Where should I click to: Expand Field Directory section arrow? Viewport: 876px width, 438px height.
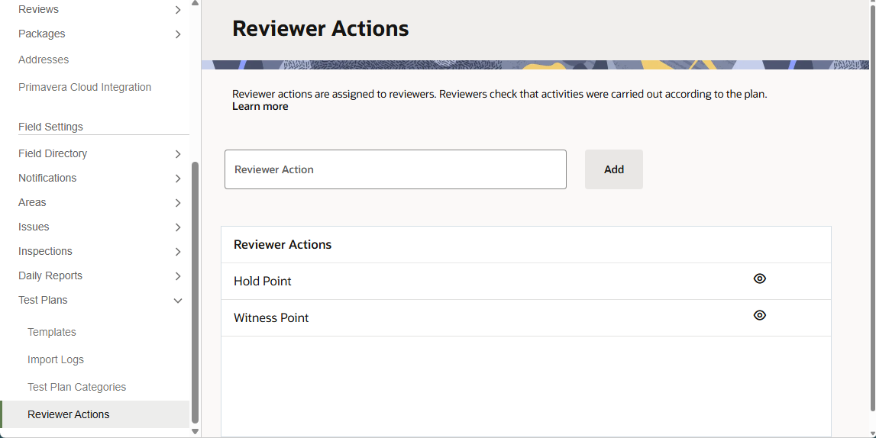177,154
